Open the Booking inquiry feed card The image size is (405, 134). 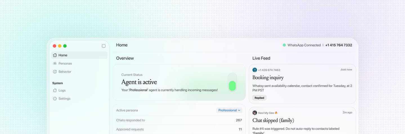pos(302,84)
